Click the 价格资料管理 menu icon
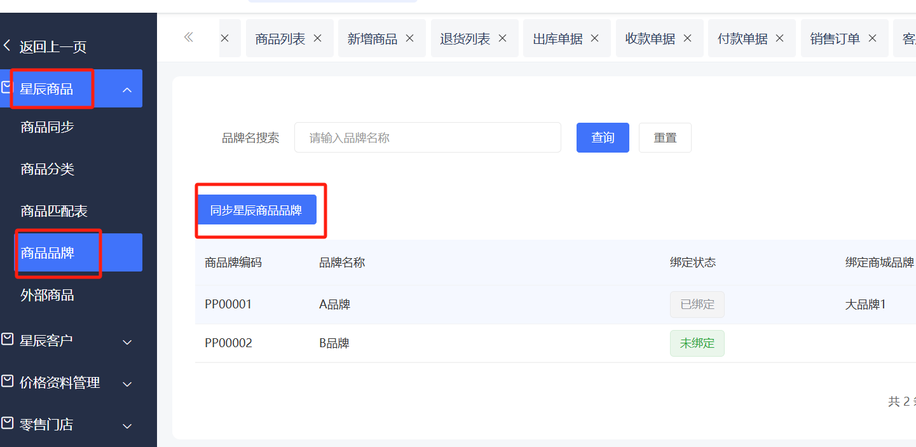Image resolution: width=916 pixels, height=447 pixels. point(7,381)
